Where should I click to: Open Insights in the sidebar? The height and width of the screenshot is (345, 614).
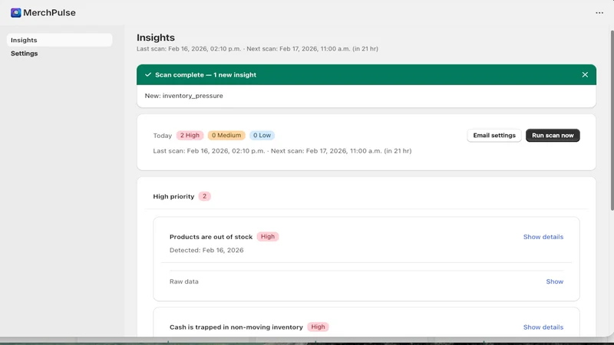pos(60,40)
